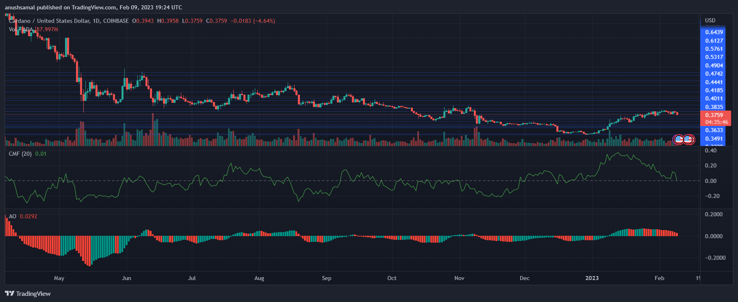
Task: Click the current price label 0.3759 with countdown
Action: coord(716,118)
